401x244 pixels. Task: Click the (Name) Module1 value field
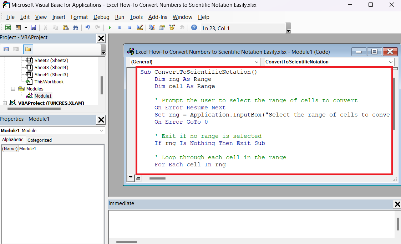click(x=61, y=149)
